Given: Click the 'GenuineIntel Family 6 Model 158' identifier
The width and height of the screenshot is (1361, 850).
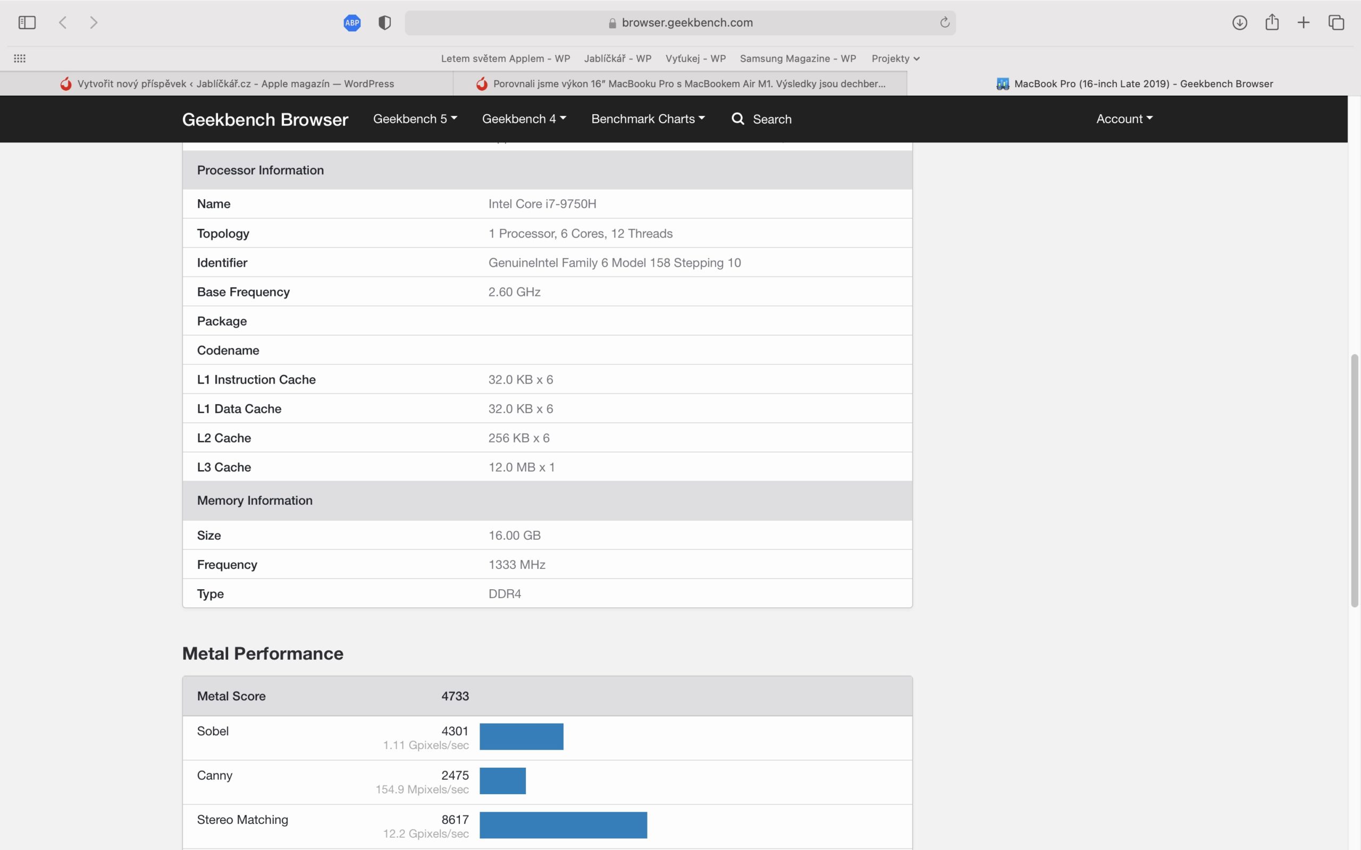Looking at the screenshot, I should 615,262.
